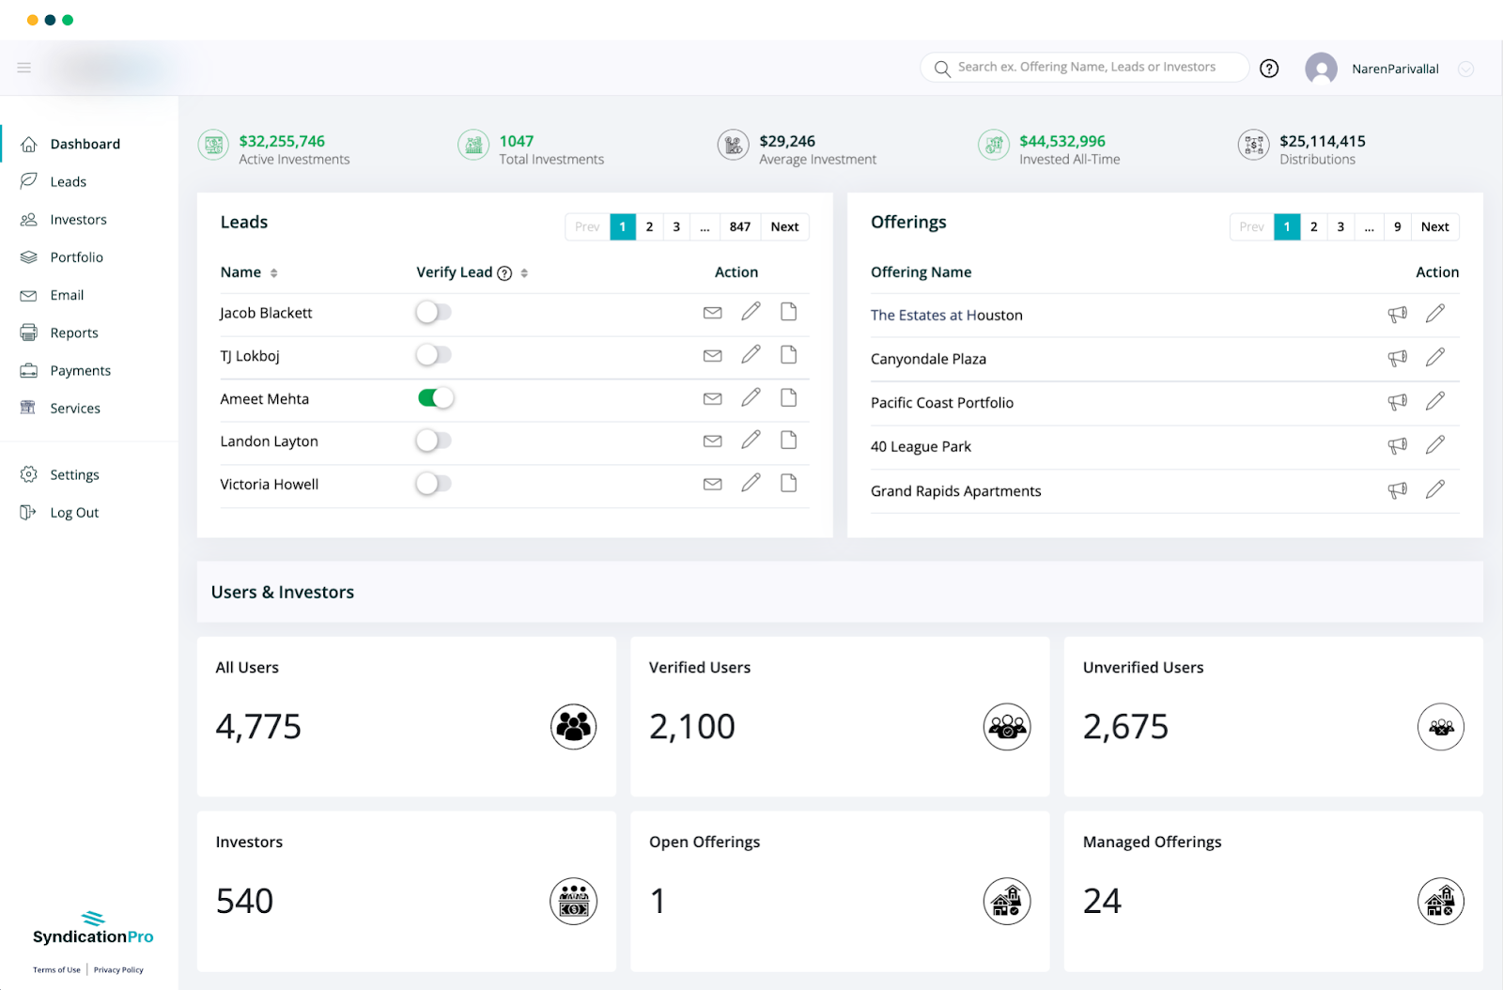
Task: Click Next in Offerings pagination
Action: tap(1434, 227)
